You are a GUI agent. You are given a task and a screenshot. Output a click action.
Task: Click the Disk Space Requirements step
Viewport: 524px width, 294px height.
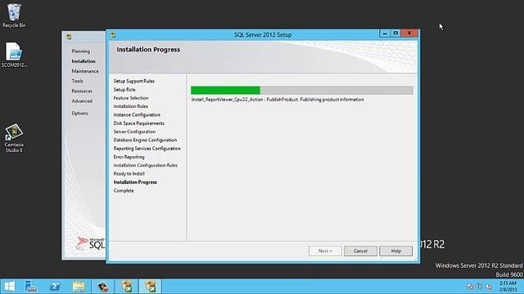pyautogui.click(x=138, y=123)
